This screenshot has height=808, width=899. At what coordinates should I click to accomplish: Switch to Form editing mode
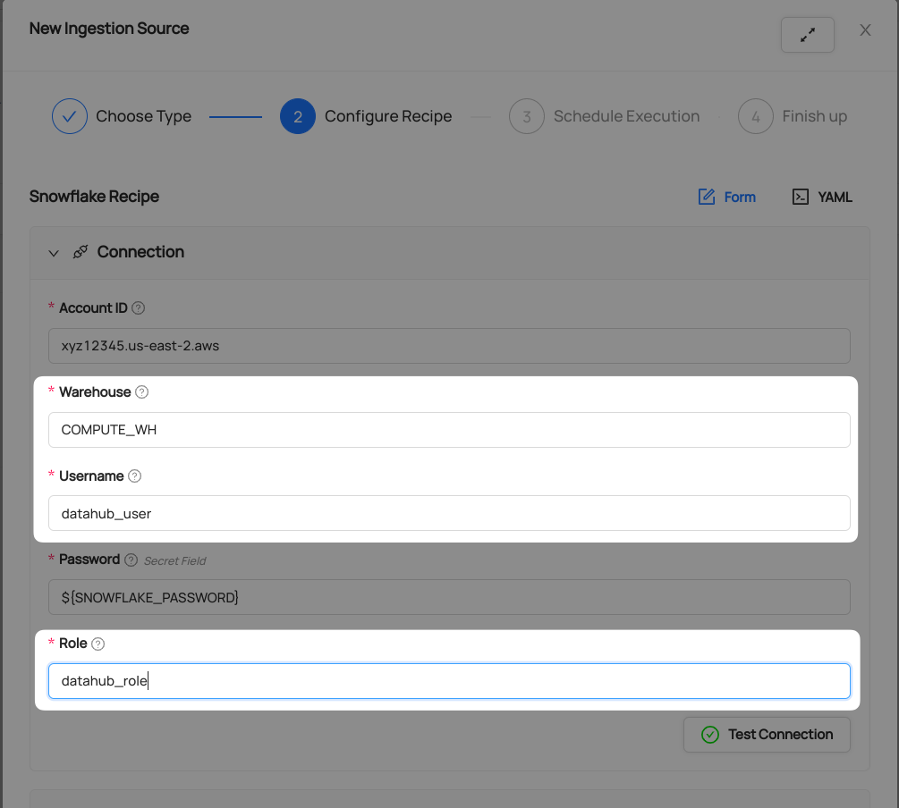(x=727, y=198)
